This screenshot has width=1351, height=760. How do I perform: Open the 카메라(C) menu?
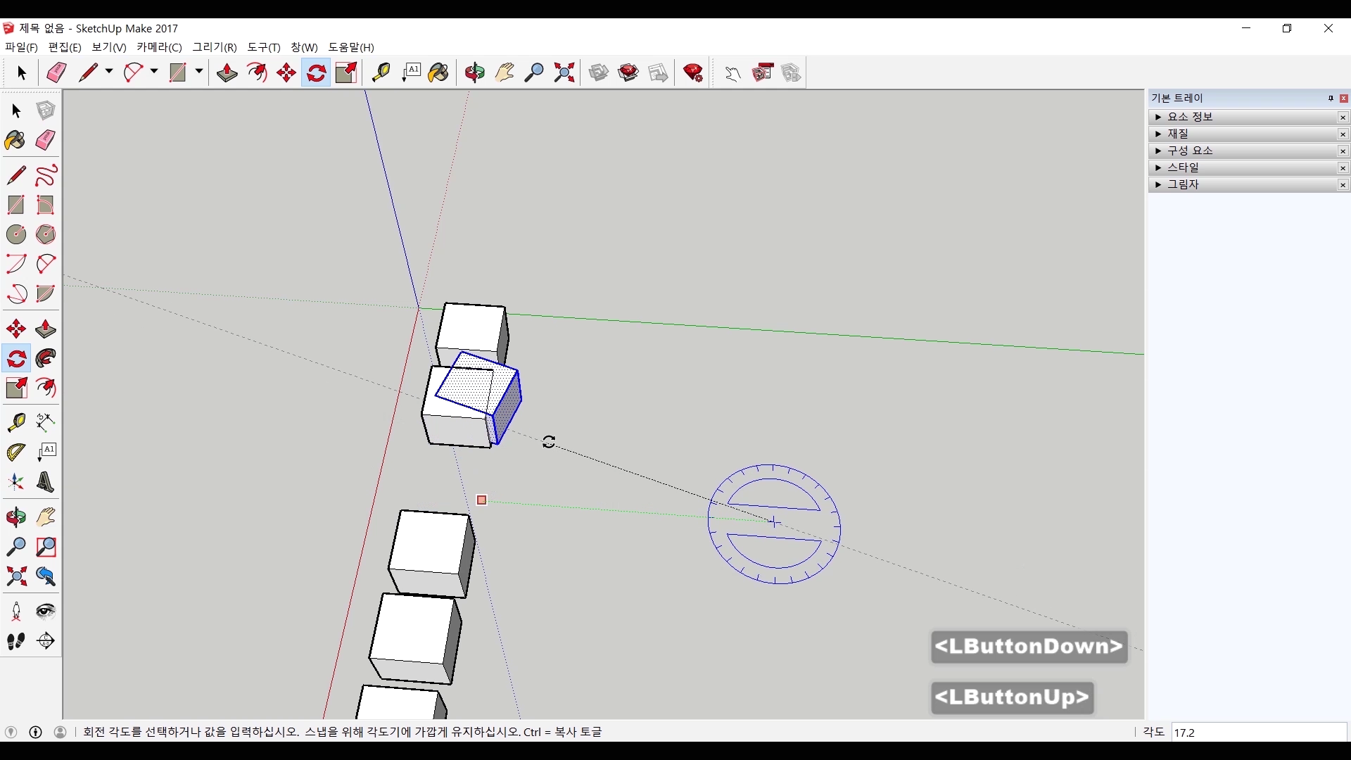pos(159,47)
